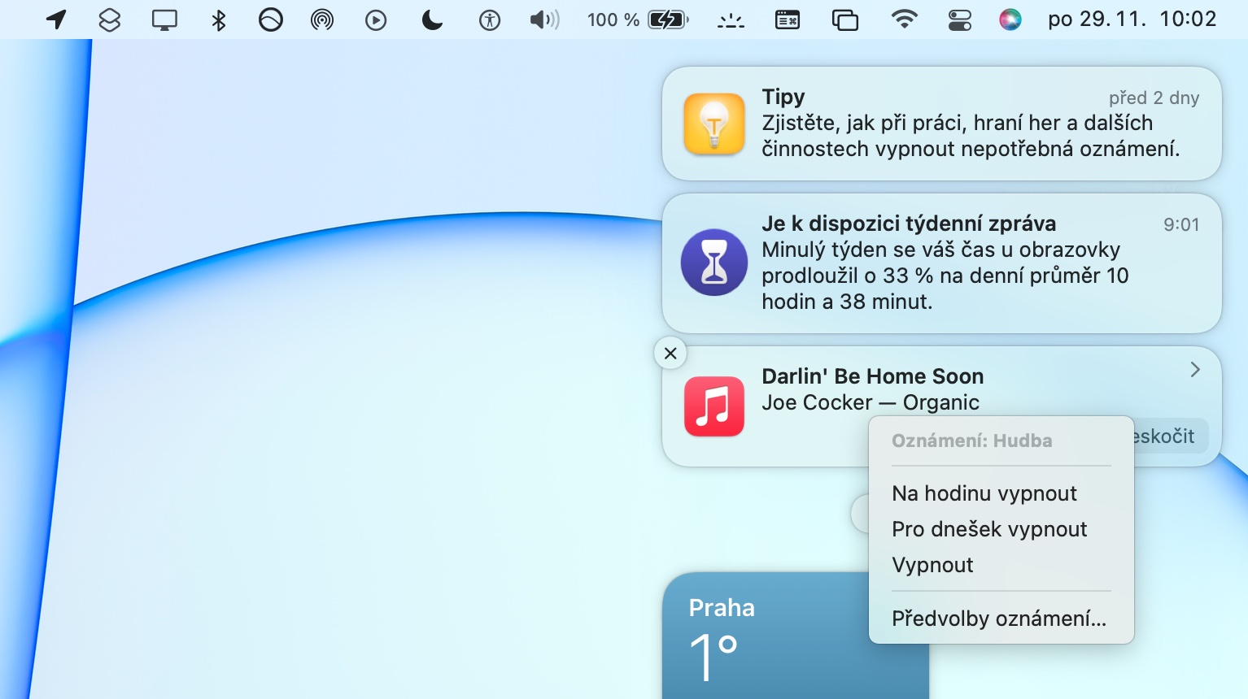The width and height of the screenshot is (1248, 699).
Task: Open the sound volume menu
Action: click(x=544, y=20)
